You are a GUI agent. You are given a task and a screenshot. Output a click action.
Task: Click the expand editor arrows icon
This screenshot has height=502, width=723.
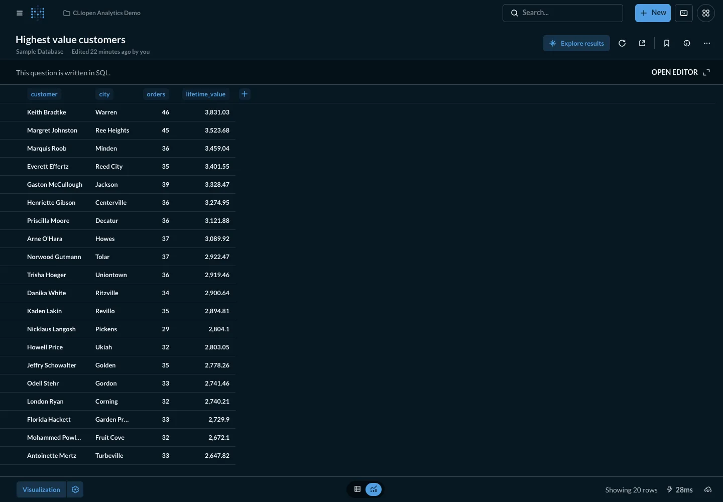point(706,72)
